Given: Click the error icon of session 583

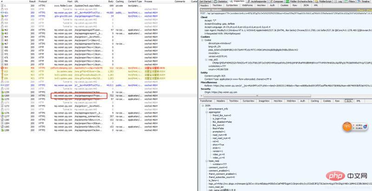Looking at the screenshot, I should (x=2, y=68).
